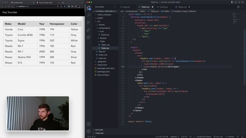
Task: Open the Explorer view in activity bar
Action: (x=89, y=8)
